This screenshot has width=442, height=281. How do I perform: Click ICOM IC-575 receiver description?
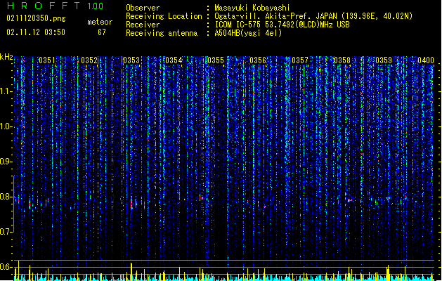tap(282, 25)
